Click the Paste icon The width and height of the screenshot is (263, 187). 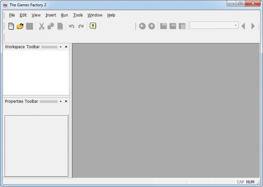coord(60,26)
